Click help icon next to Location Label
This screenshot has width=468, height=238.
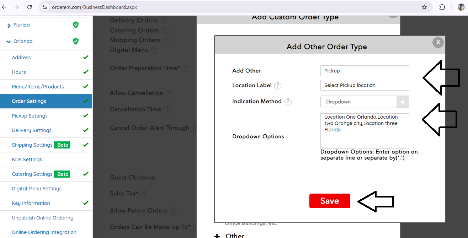point(278,86)
